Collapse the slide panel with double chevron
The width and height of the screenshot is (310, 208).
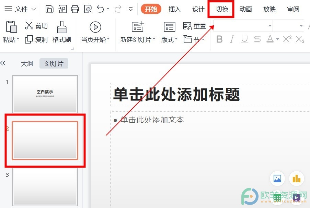point(3,63)
